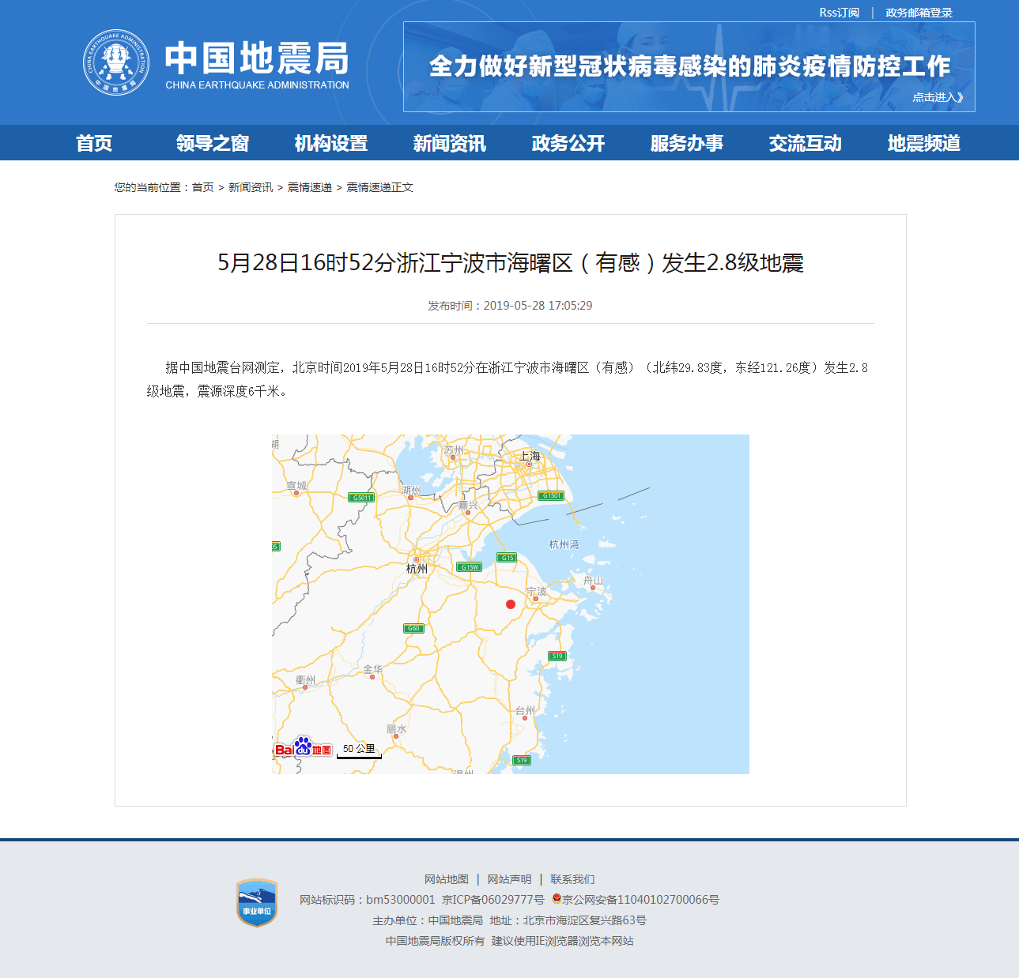The height and width of the screenshot is (978, 1019).
Task: Open the 机构设置 navigation menu item
Action: tap(330, 143)
